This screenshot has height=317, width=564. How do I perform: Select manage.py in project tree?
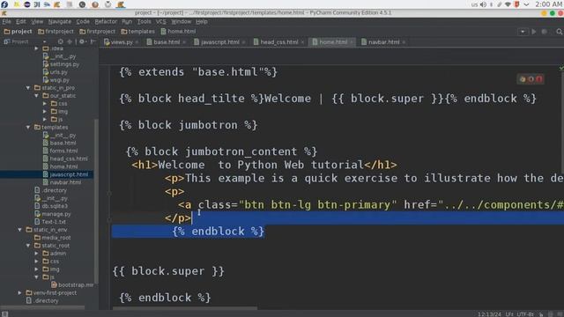coord(53,214)
